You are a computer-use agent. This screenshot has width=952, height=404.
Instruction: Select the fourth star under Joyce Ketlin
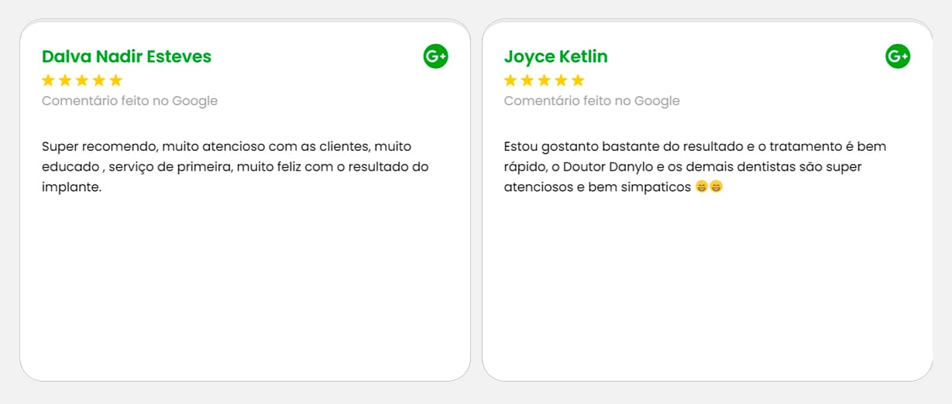pos(562,80)
